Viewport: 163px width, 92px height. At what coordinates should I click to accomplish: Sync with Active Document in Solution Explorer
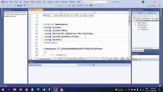[x=149, y=13]
